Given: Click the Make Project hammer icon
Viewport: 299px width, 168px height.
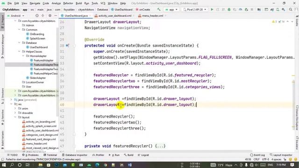Looking at the screenshot, I should (159, 9).
